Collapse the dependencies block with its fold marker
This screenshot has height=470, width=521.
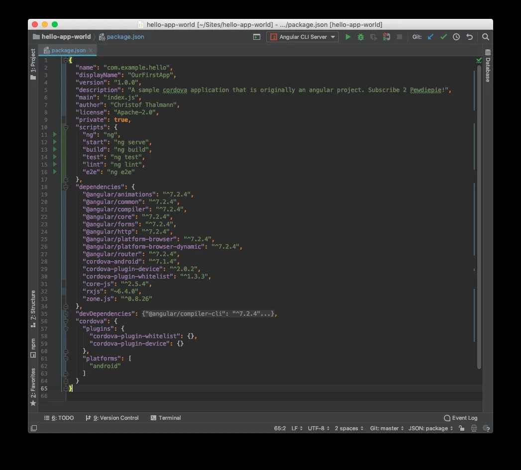(65, 187)
